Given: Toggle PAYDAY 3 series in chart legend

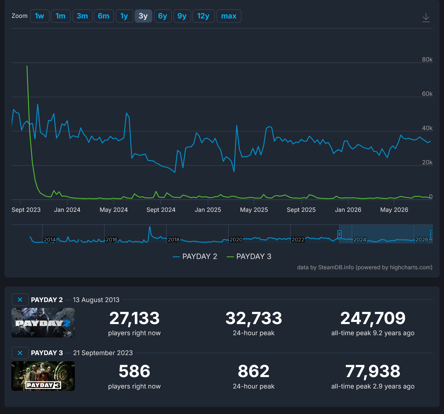Looking at the screenshot, I should (x=249, y=256).
